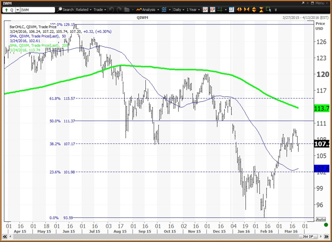Jump to chart start with double-left arrows
Viewport: 332px width, 242px height.
[5, 236]
